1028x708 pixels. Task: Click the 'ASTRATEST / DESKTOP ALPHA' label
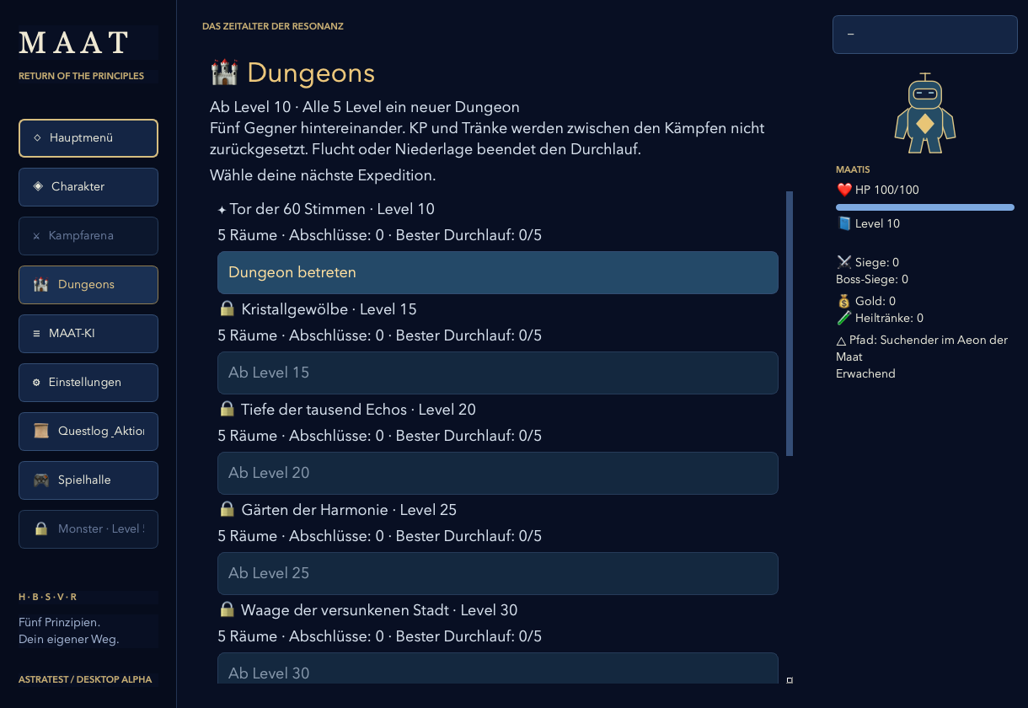[x=85, y=679]
